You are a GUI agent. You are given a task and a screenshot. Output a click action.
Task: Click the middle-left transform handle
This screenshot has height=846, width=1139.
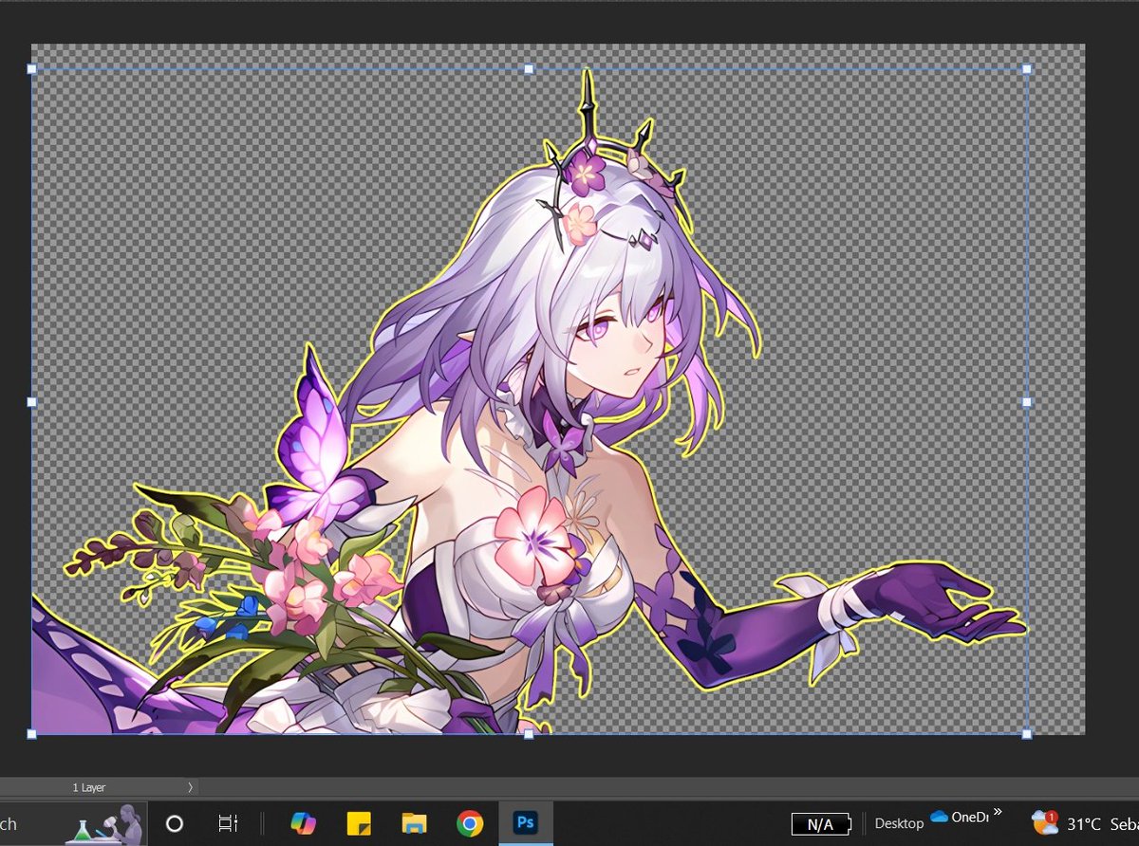tap(31, 402)
